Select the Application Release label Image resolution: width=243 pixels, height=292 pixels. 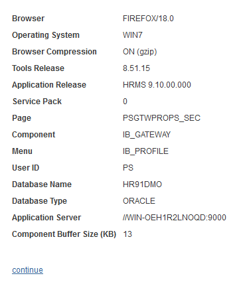[49, 85]
